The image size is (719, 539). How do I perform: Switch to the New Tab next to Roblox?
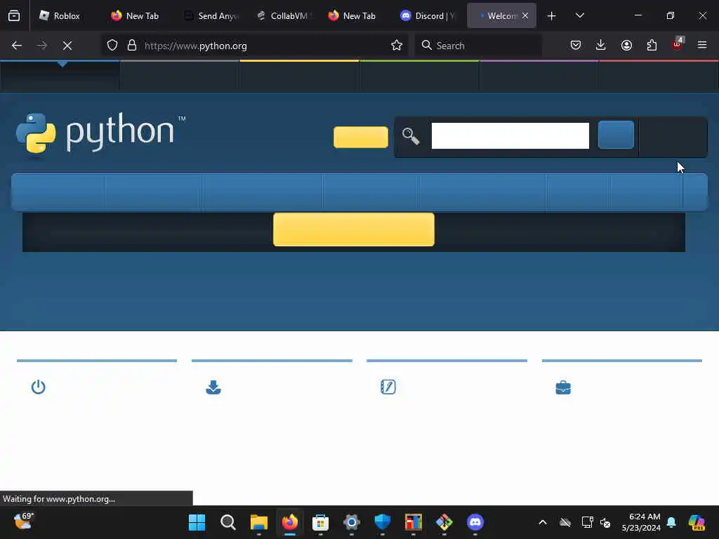(135, 15)
